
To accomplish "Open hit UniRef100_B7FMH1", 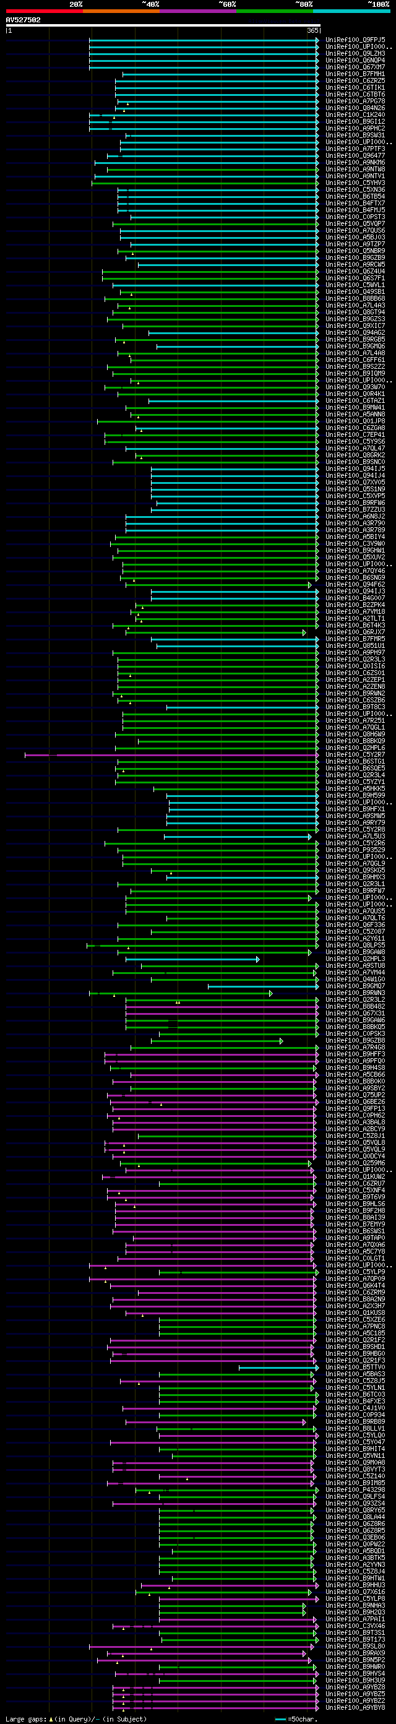I will 355,74.
